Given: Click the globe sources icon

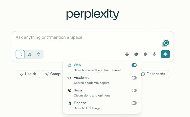Looking at the screenshot, I should click(x=136, y=54).
